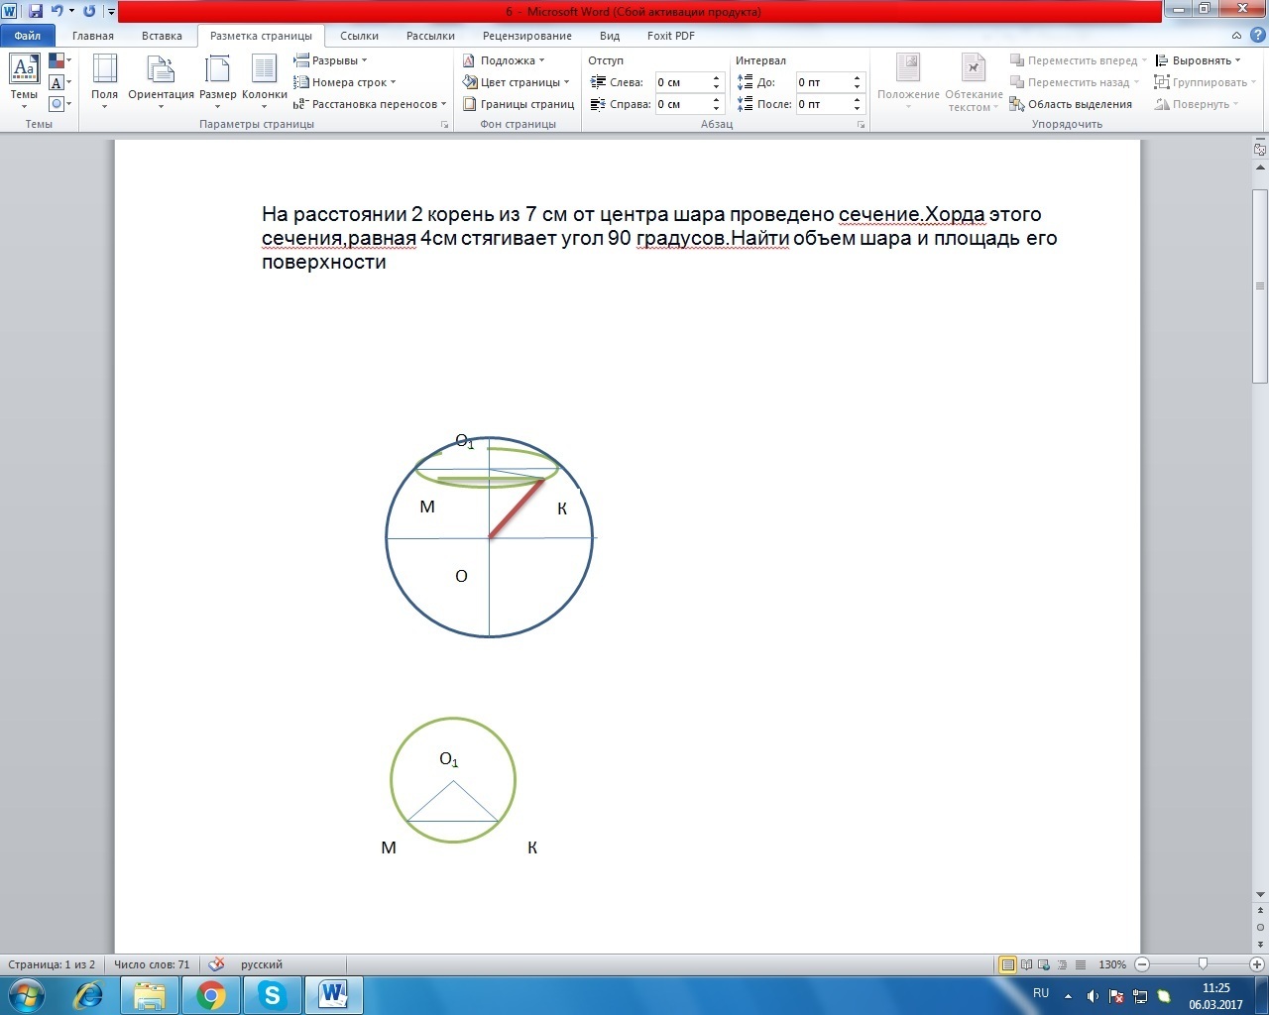This screenshot has width=1269, height=1015.
Task: Switch to the Рассылки tab
Action: [x=430, y=36]
